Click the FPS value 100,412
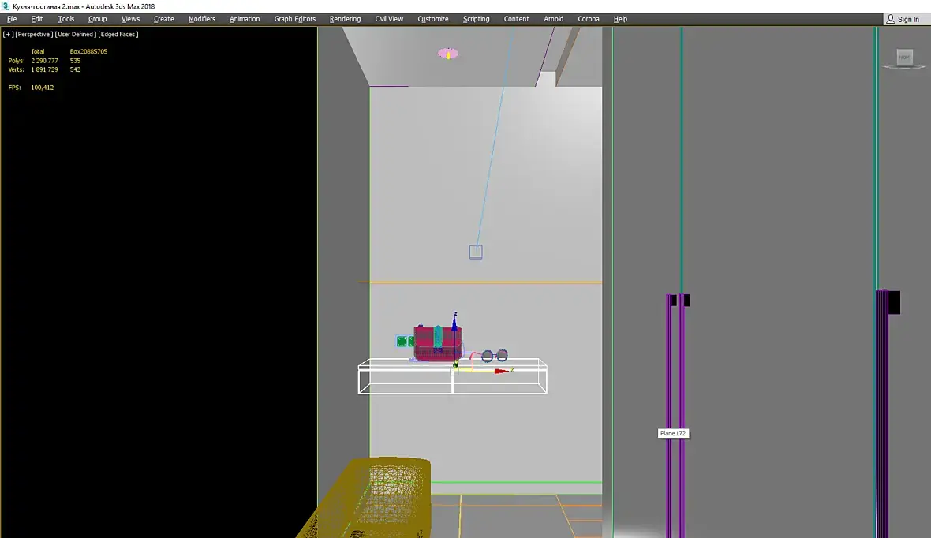 point(42,88)
